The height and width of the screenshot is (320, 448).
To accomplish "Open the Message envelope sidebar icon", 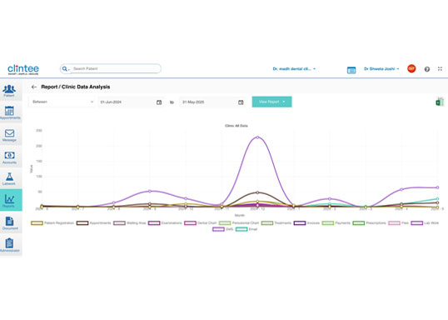I will tap(9, 135).
